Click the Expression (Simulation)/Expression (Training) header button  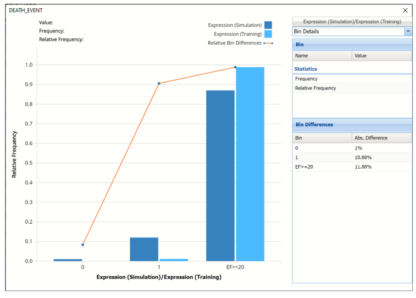click(x=352, y=21)
